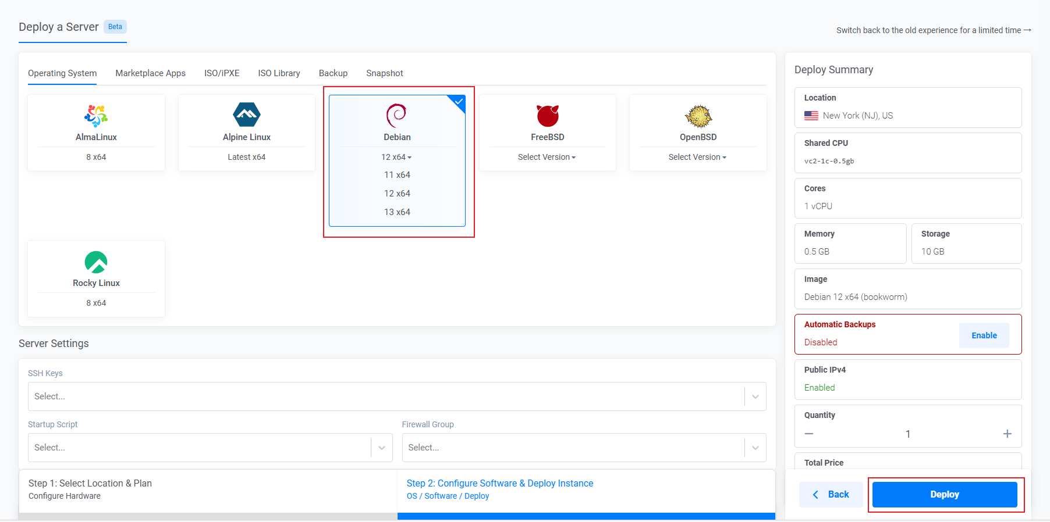Pick the OpenBSD pufferfish icon
The height and width of the screenshot is (522, 1050).
[698, 116]
